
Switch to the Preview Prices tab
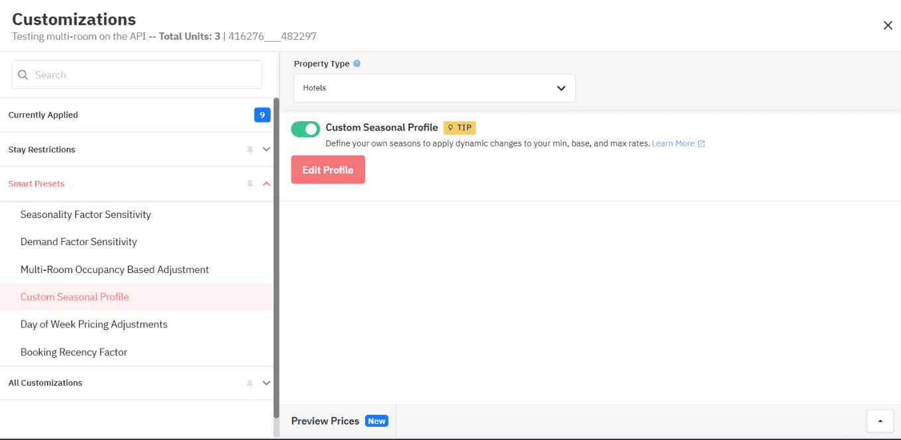tap(325, 421)
